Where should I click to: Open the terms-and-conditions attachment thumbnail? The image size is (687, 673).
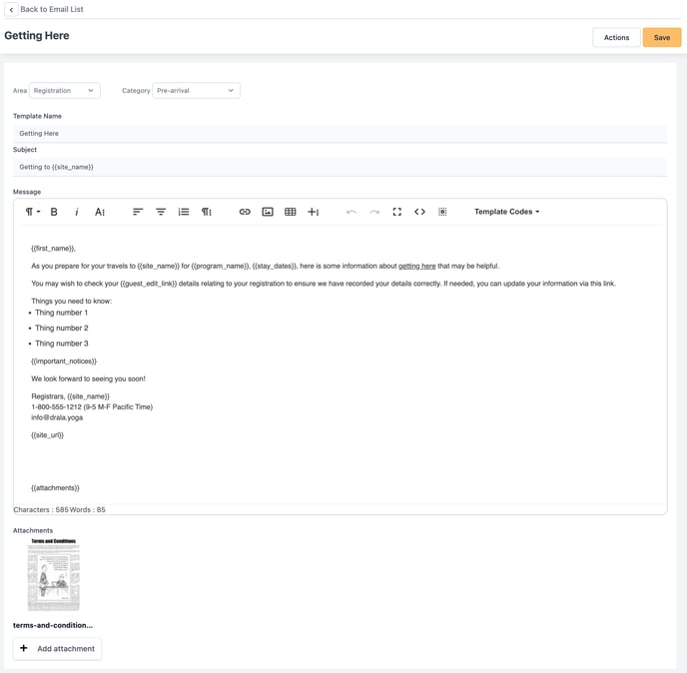click(53, 576)
